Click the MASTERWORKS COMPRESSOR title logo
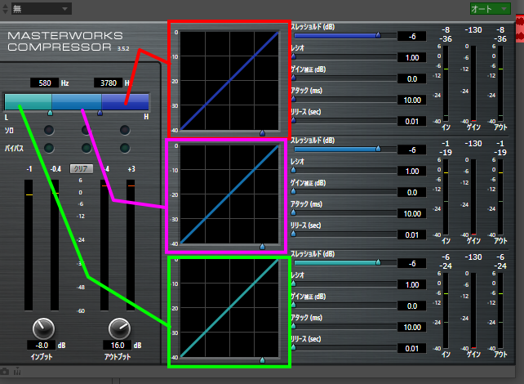Viewport: 524px width, 384px height. click(x=64, y=41)
